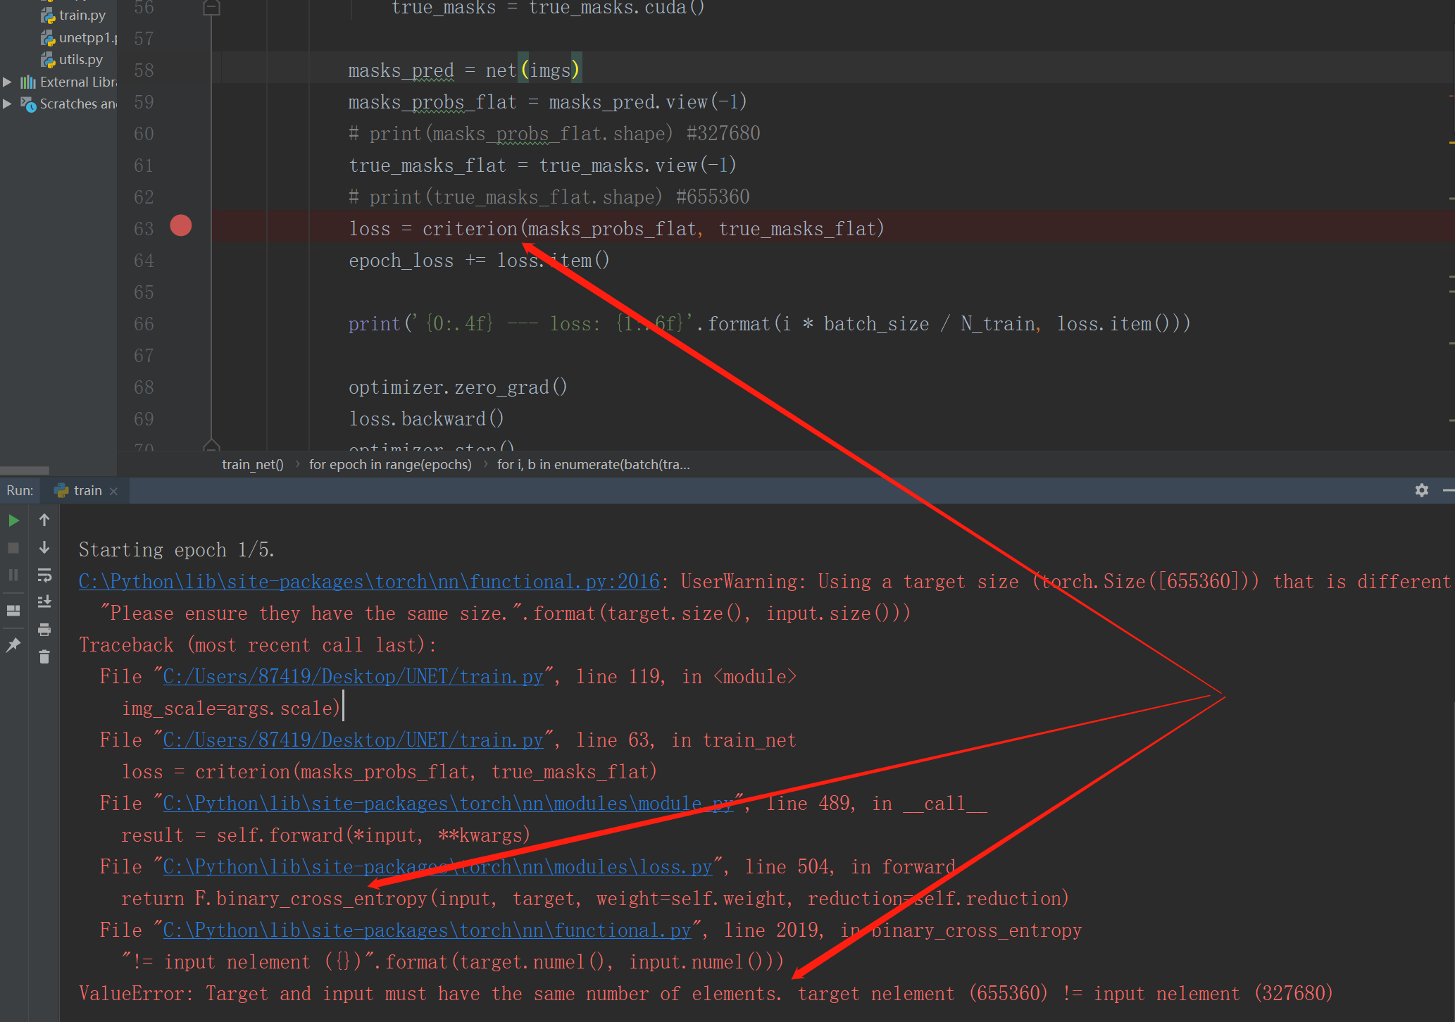Rerun the train script

[x=13, y=520]
